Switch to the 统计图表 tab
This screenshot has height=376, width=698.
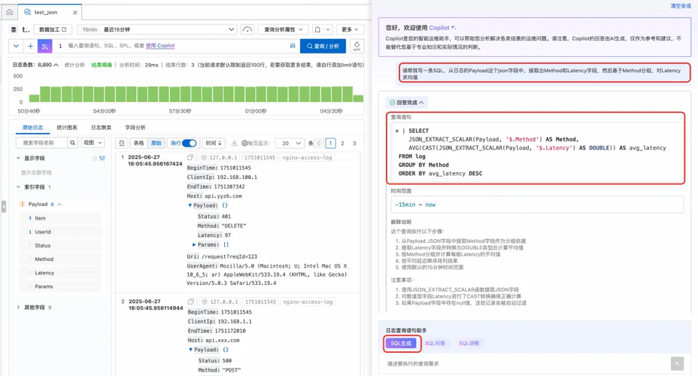pos(67,128)
